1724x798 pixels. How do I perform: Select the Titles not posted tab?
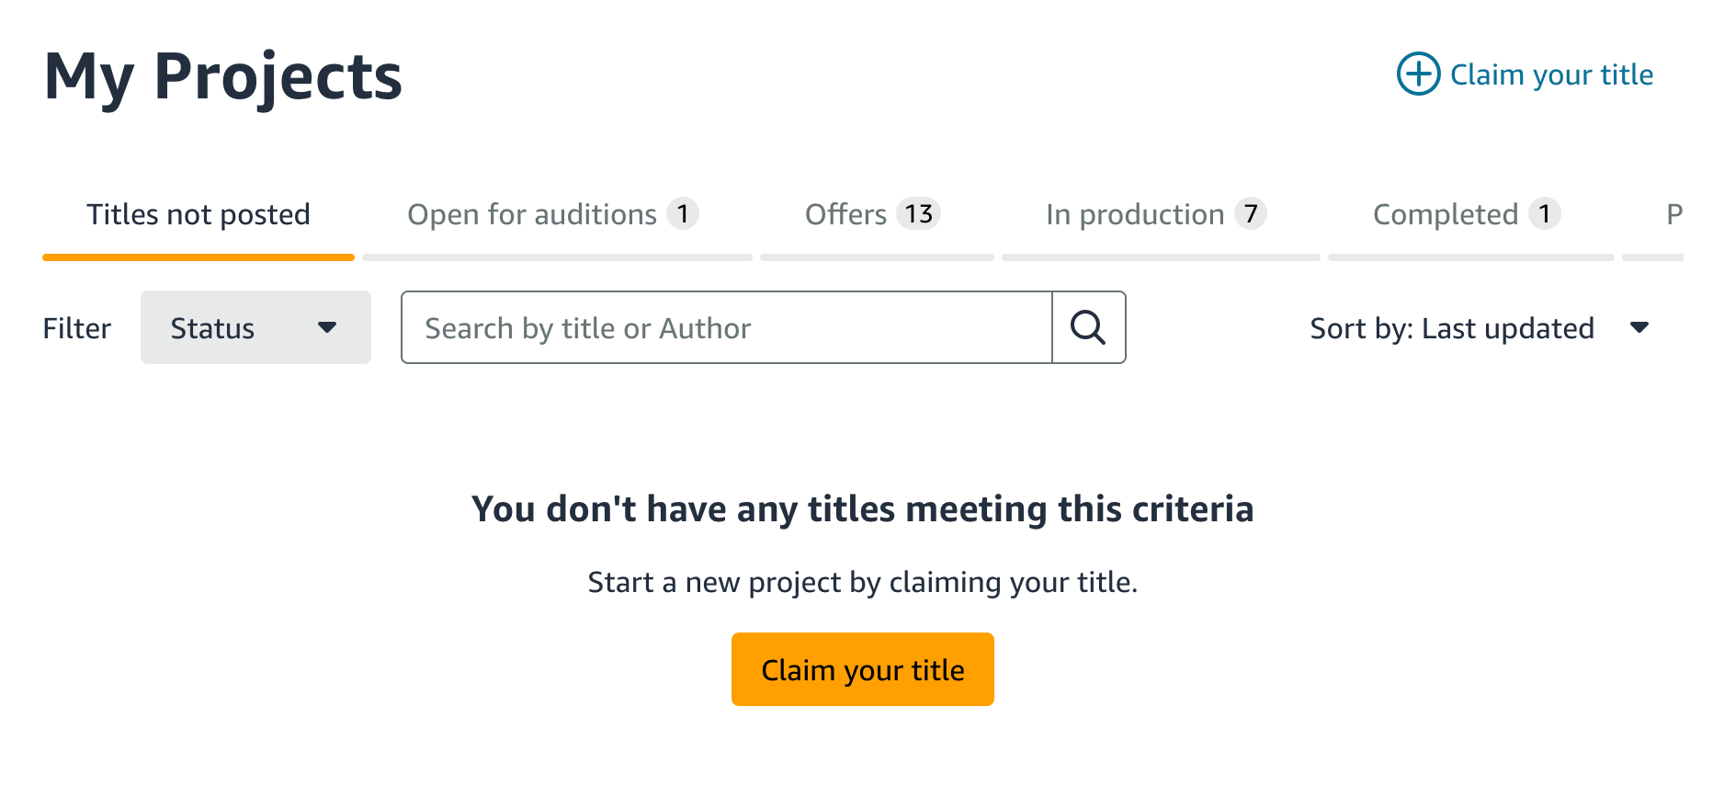pyautogui.click(x=198, y=221)
